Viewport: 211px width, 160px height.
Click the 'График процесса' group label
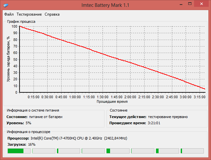coord(21,21)
